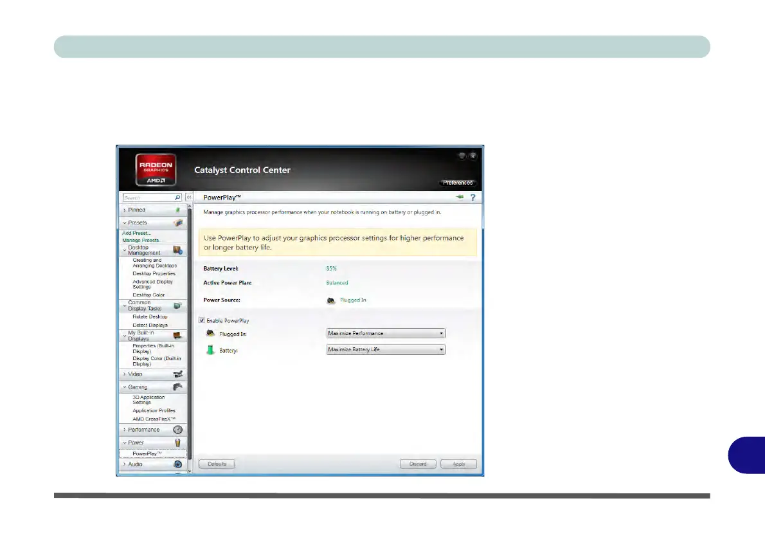The height and width of the screenshot is (539, 765).
Task: Open Desktop Properties page
Action: click(x=154, y=273)
